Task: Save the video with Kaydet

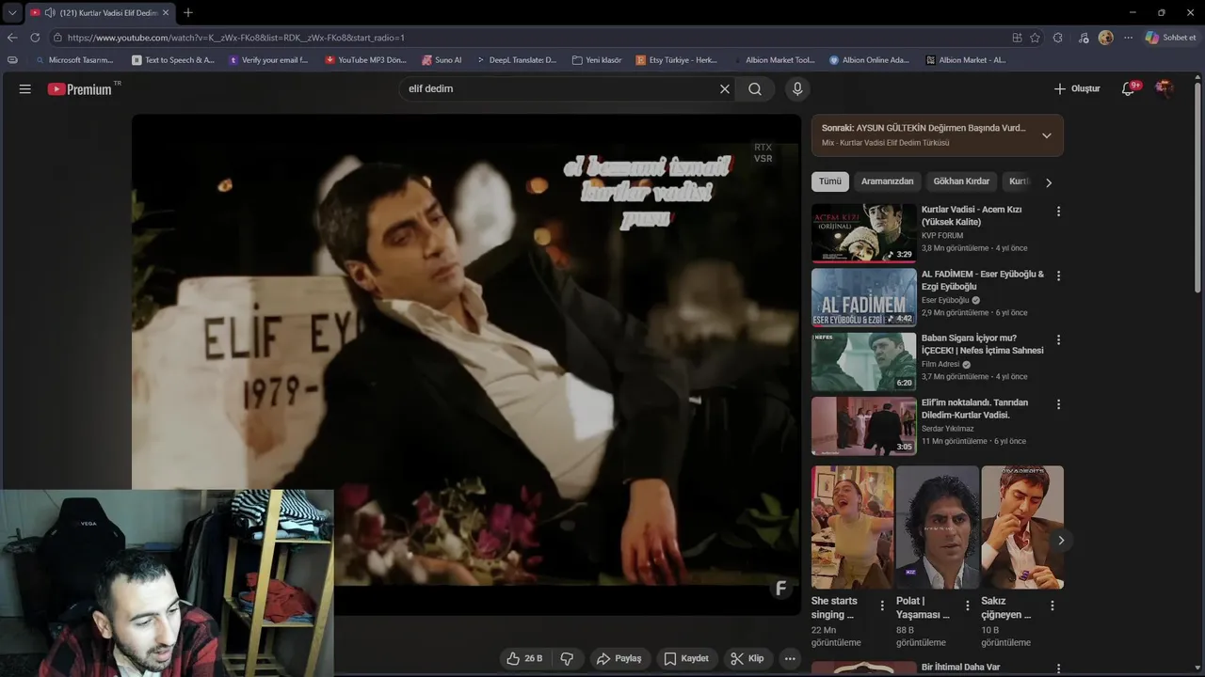Action: (686, 658)
